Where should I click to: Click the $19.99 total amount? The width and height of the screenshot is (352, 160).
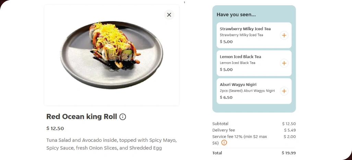tap(289, 153)
